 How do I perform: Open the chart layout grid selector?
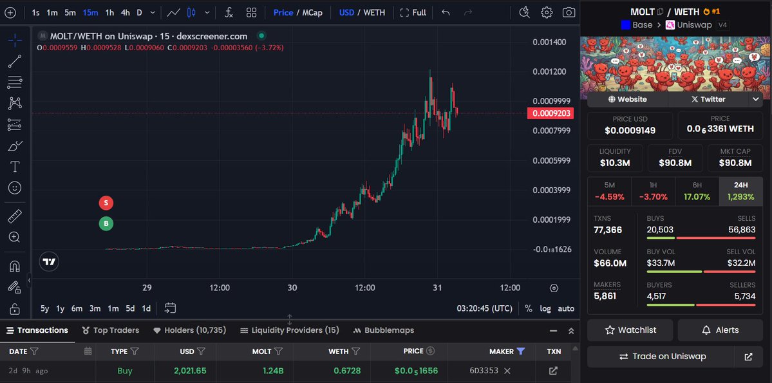click(x=252, y=13)
